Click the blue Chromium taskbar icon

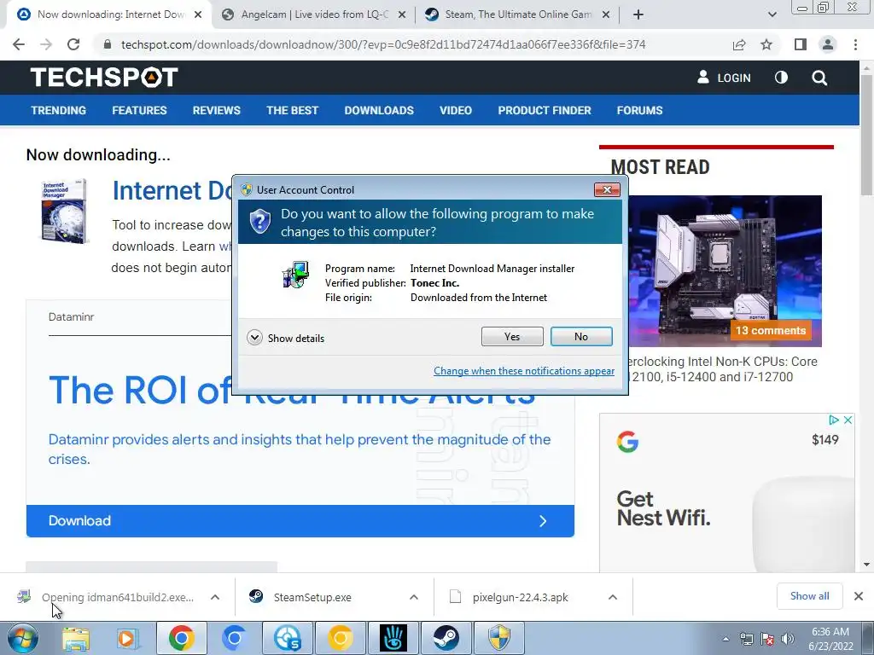click(x=234, y=638)
